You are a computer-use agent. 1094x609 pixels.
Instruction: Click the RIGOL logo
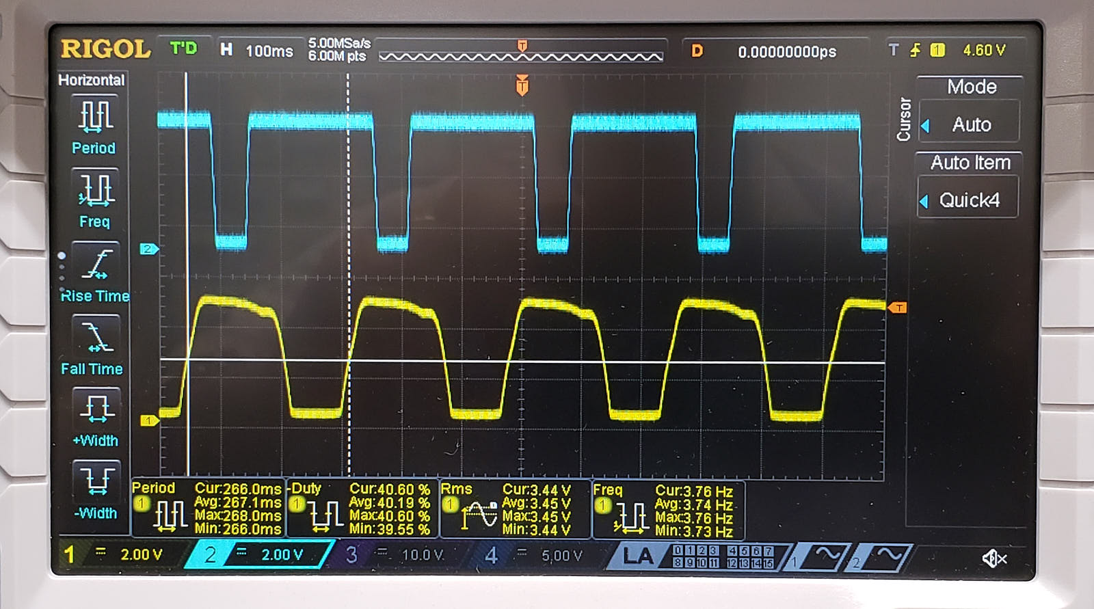pos(105,49)
